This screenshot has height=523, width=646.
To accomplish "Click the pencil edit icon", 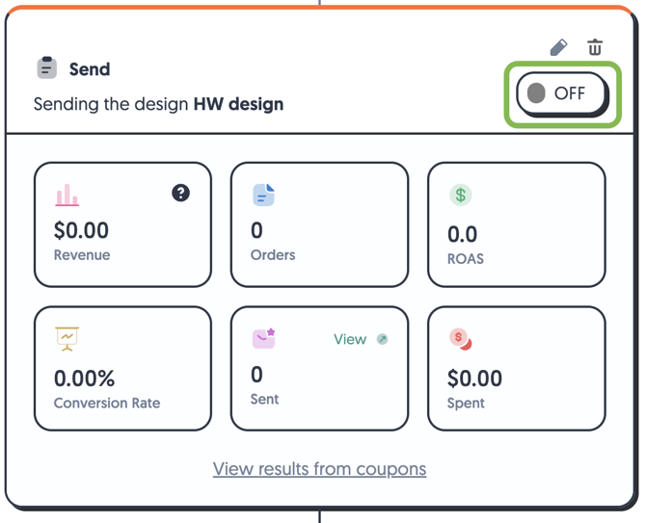I will tap(558, 47).
